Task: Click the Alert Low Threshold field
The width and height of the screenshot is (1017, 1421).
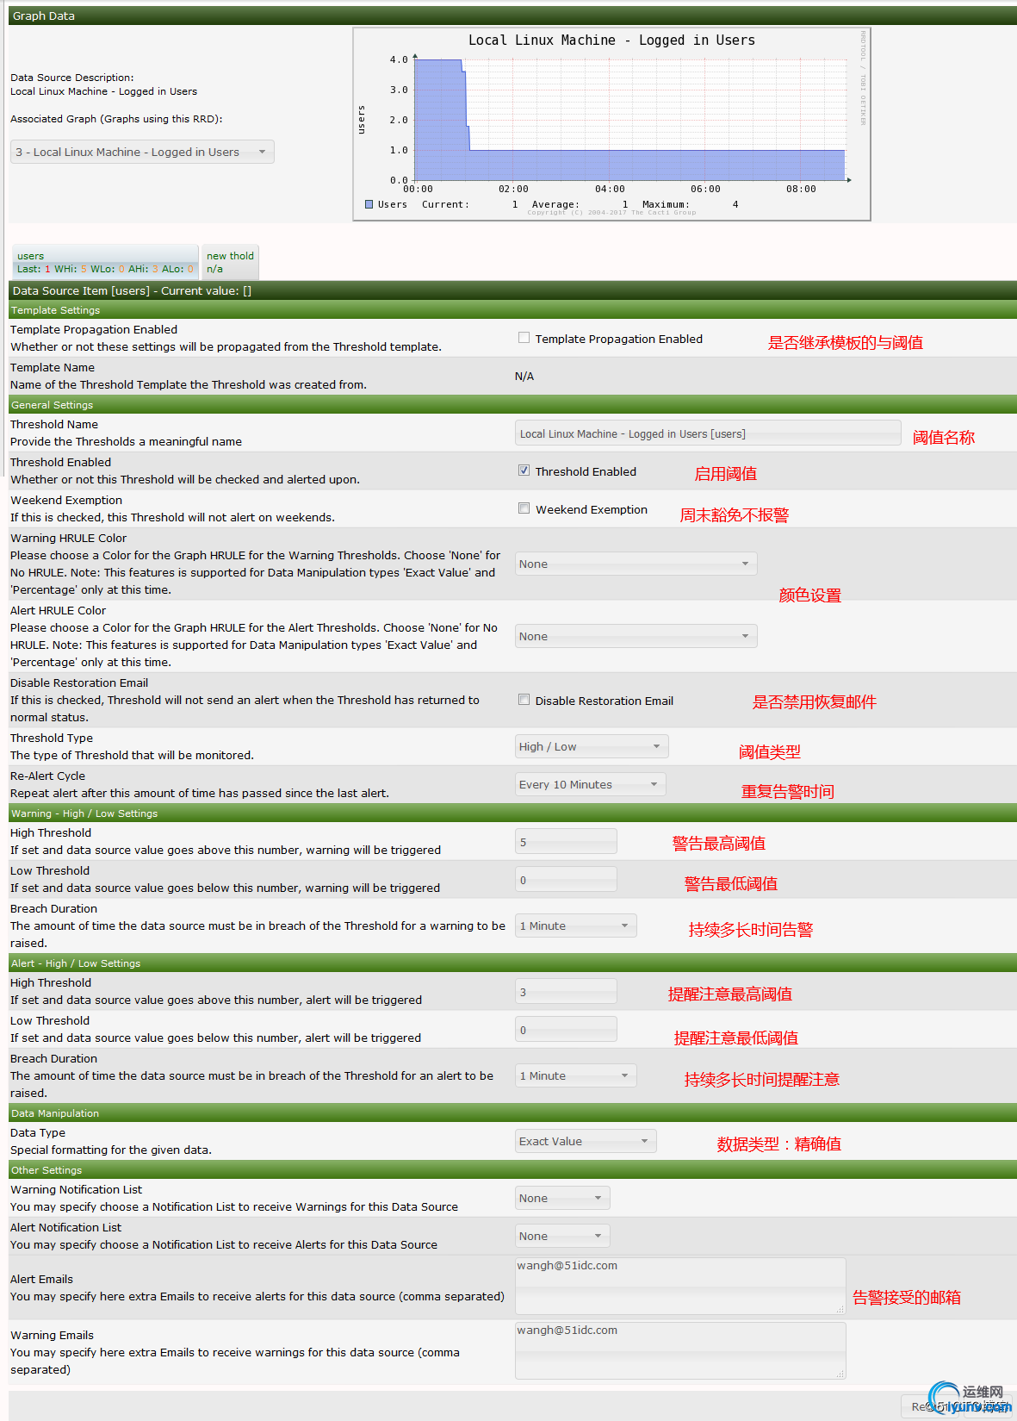Action: pyautogui.click(x=566, y=1030)
